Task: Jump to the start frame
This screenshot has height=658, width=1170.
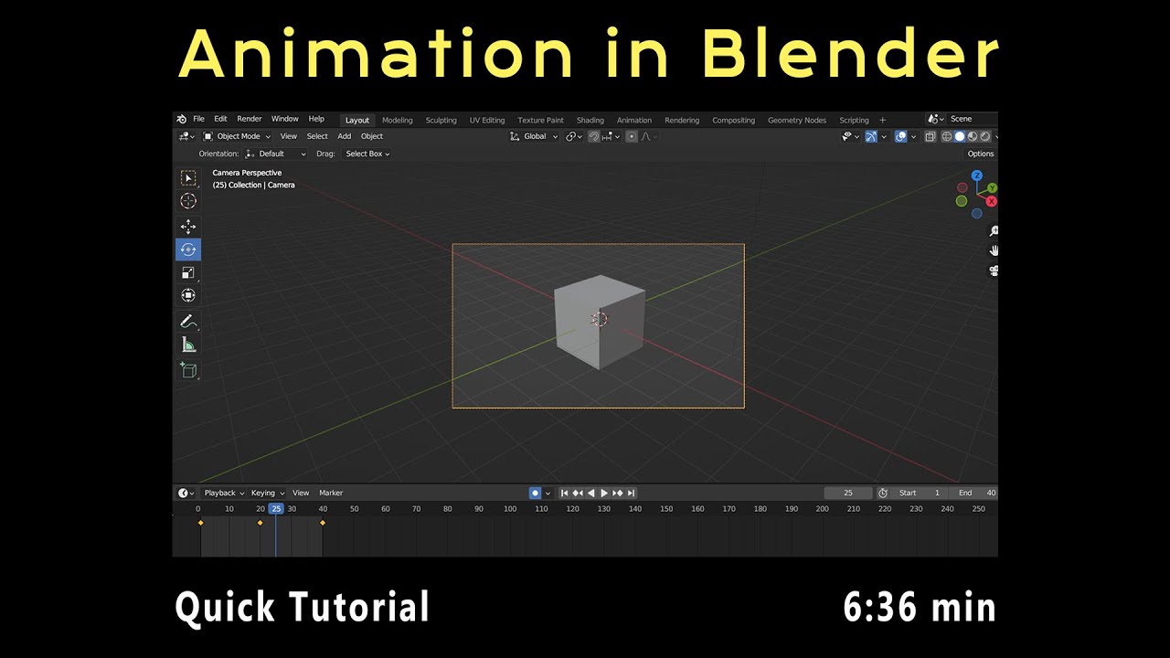Action: tap(565, 493)
